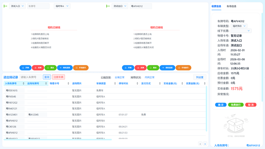Open the 临时车B 车辆类型 dropdown
265x149 pixels.
(x=239, y=26)
